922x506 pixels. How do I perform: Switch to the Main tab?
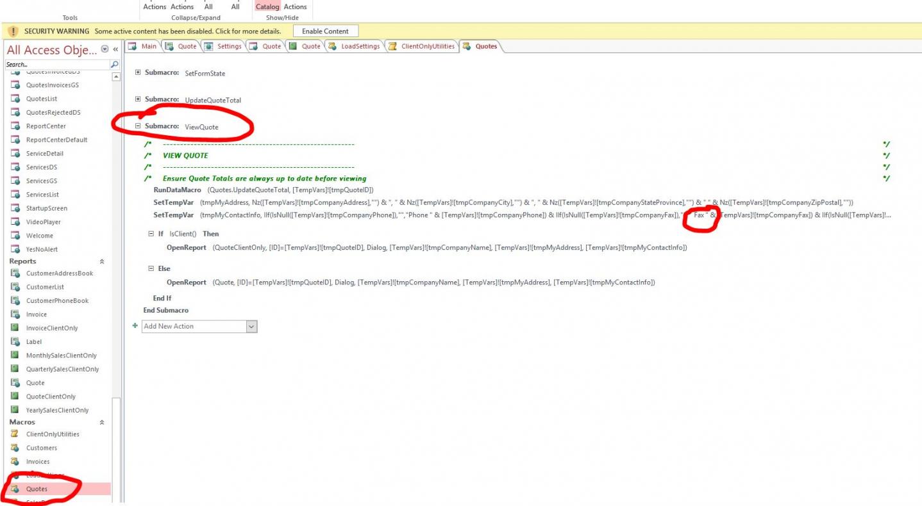143,46
